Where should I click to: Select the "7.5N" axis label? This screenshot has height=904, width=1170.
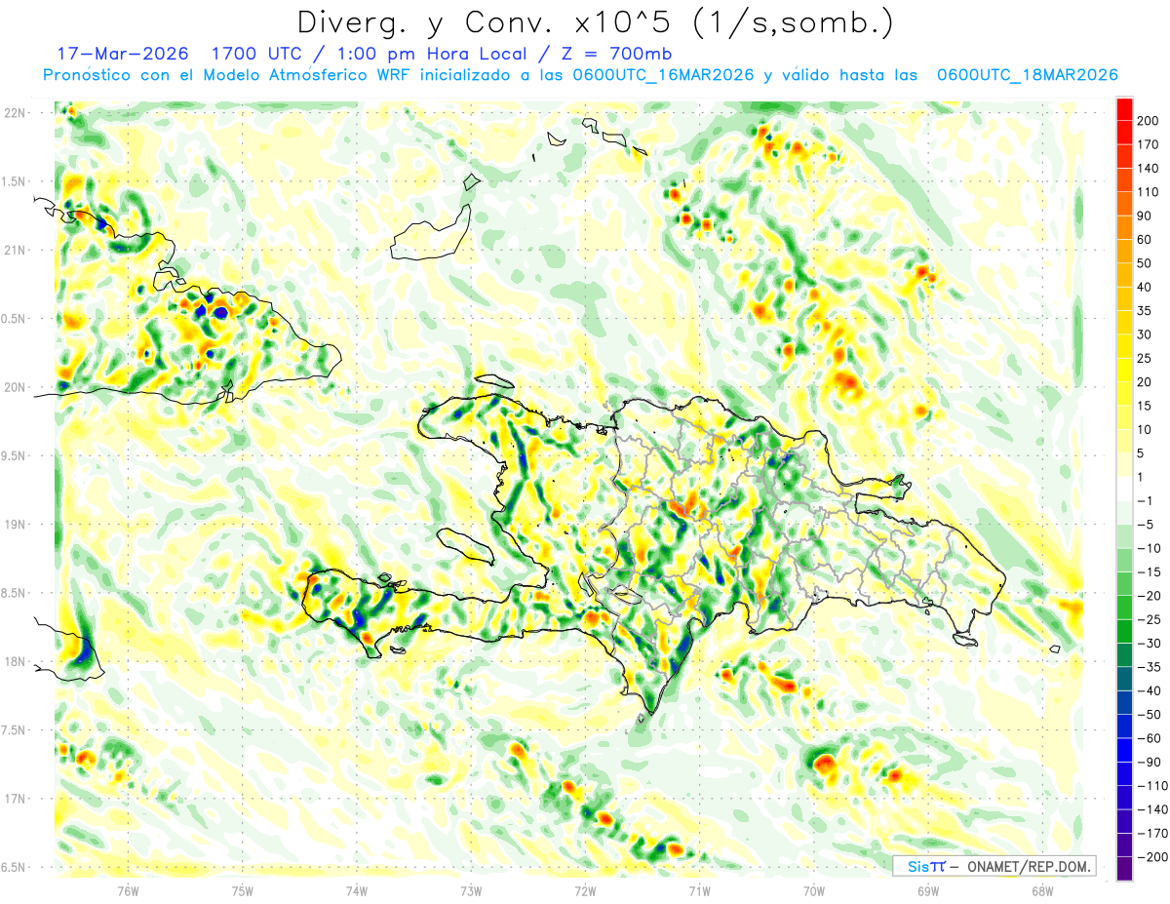(x=14, y=729)
